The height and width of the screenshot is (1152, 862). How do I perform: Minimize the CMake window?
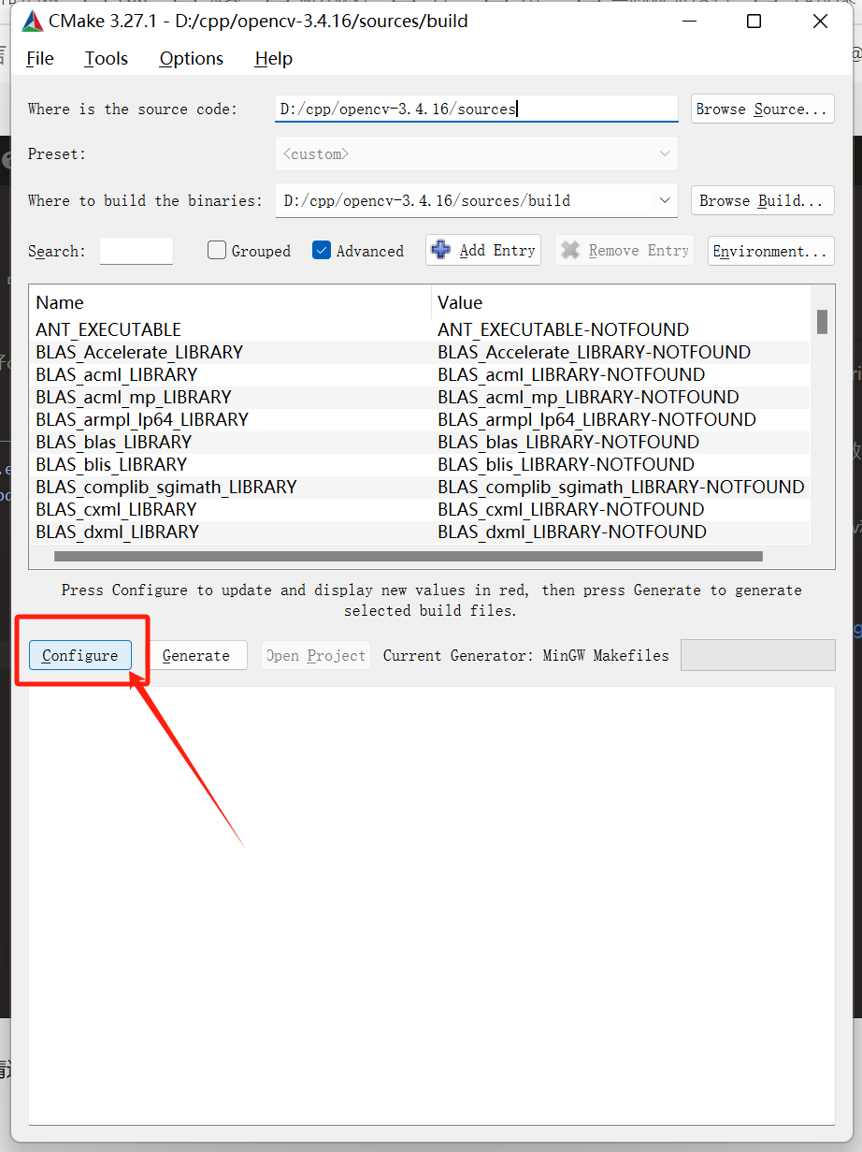688,22
